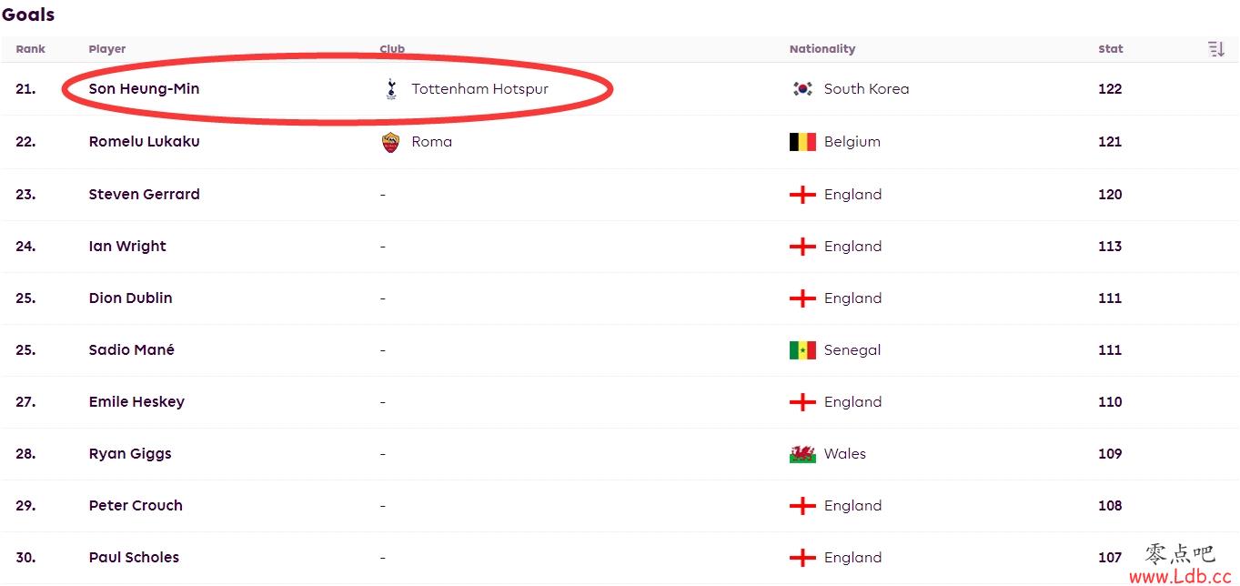Click the Stat column header
Screen dimensions: 1240x586
click(1110, 49)
